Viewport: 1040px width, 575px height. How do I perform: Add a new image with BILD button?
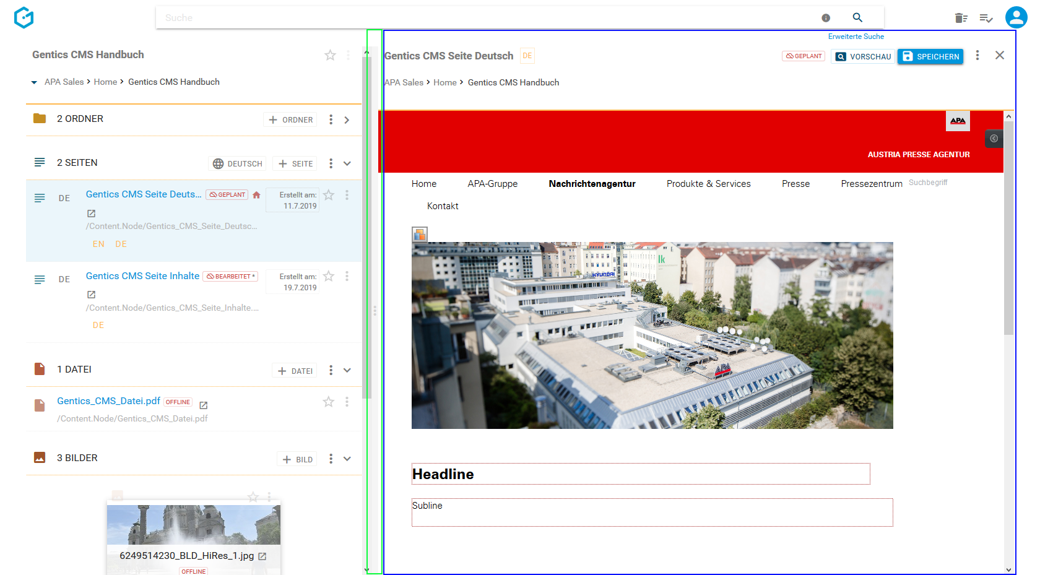tap(297, 459)
